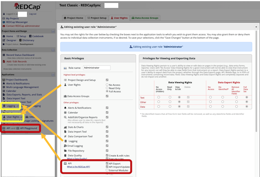The width and height of the screenshot is (260, 177).
Task: Click the Multi-Language Management globe icon
Action: tap(4, 87)
